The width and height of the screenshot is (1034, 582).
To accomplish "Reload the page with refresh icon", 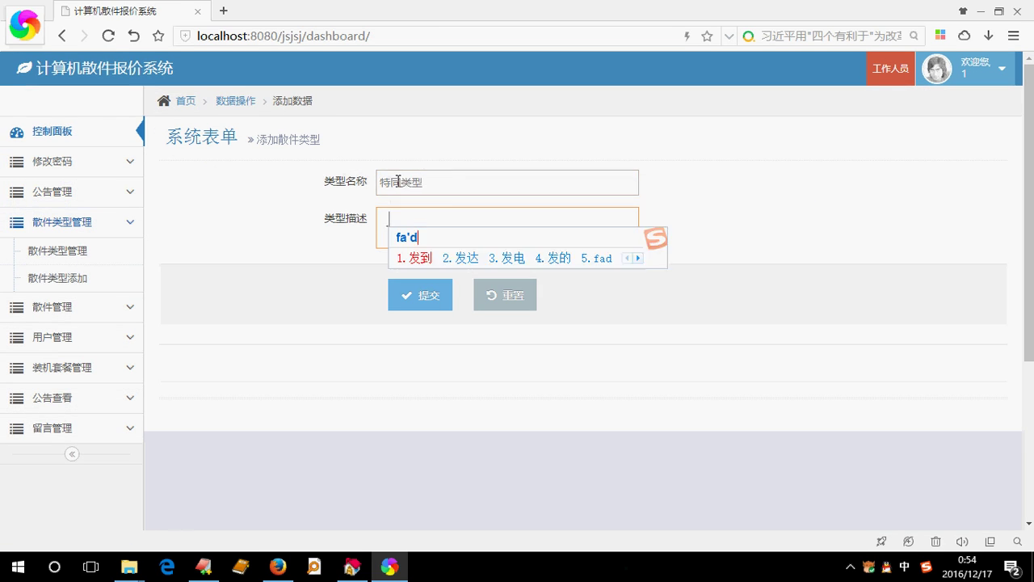I will (x=108, y=36).
